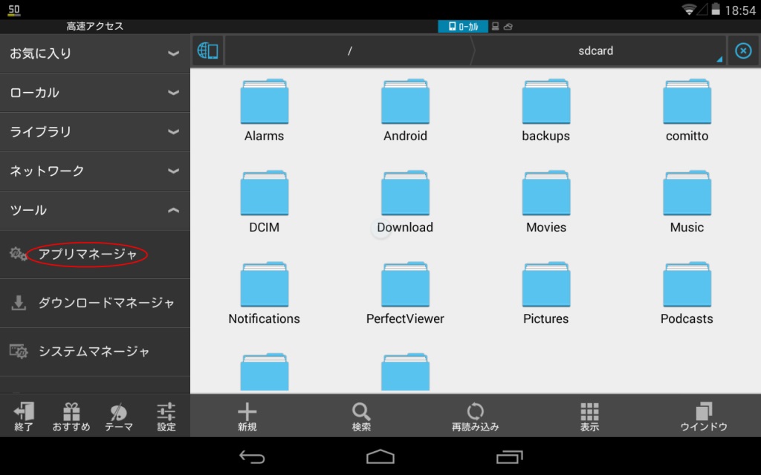761x475 pixels.
Task: Tap the Android back navigation button
Action: click(x=252, y=456)
